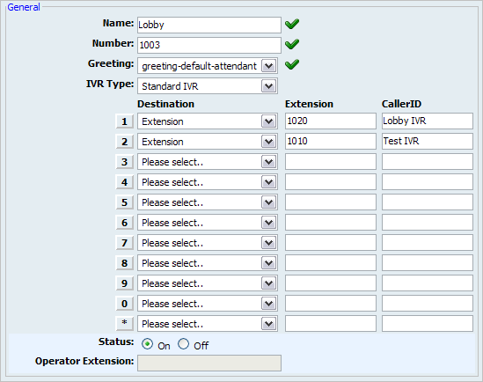Click the digit 0 key button
The image size is (483, 382).
pos(124,304)
